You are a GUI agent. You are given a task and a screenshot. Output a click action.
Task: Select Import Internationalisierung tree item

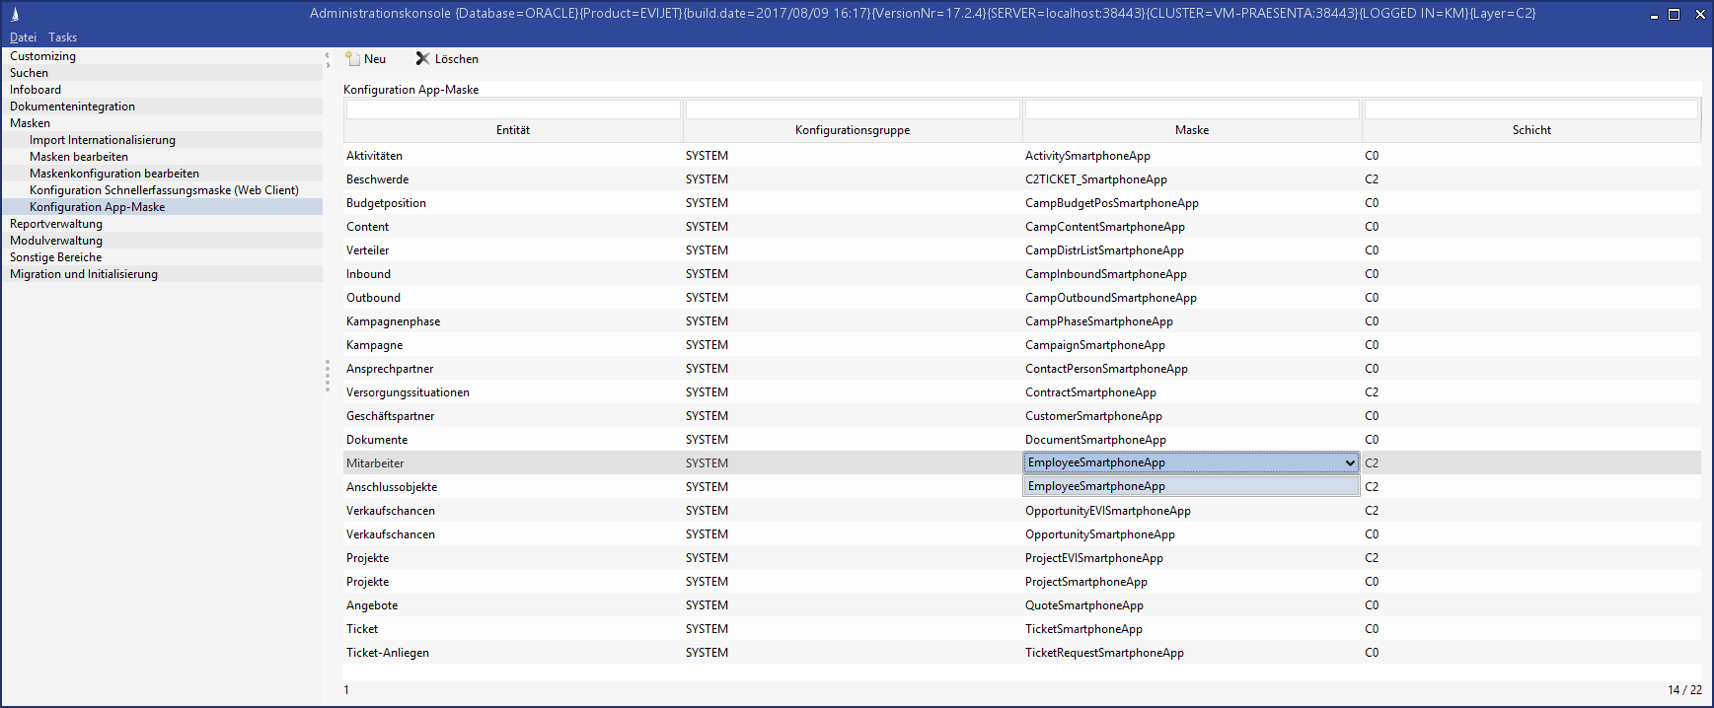tap(102, 140)
